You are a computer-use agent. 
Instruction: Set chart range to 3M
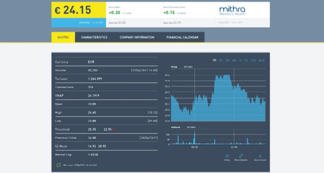234,60
